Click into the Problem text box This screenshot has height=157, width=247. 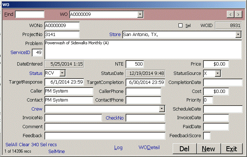click(x=142, y=49)
